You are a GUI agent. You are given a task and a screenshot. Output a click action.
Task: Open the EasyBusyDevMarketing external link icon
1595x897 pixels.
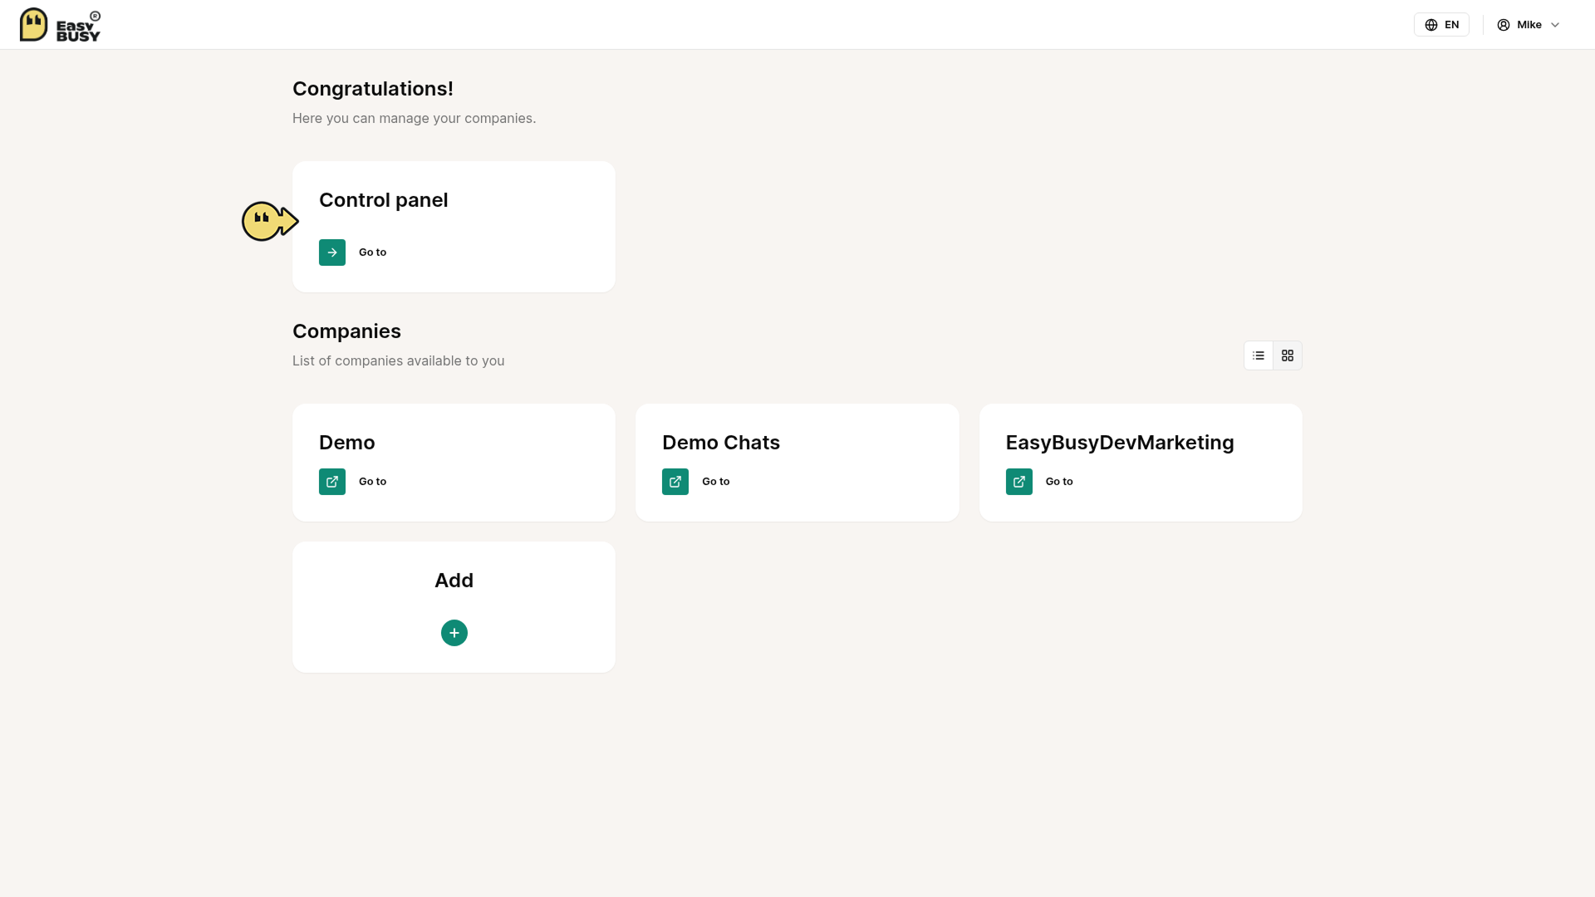click(1019, 482)
